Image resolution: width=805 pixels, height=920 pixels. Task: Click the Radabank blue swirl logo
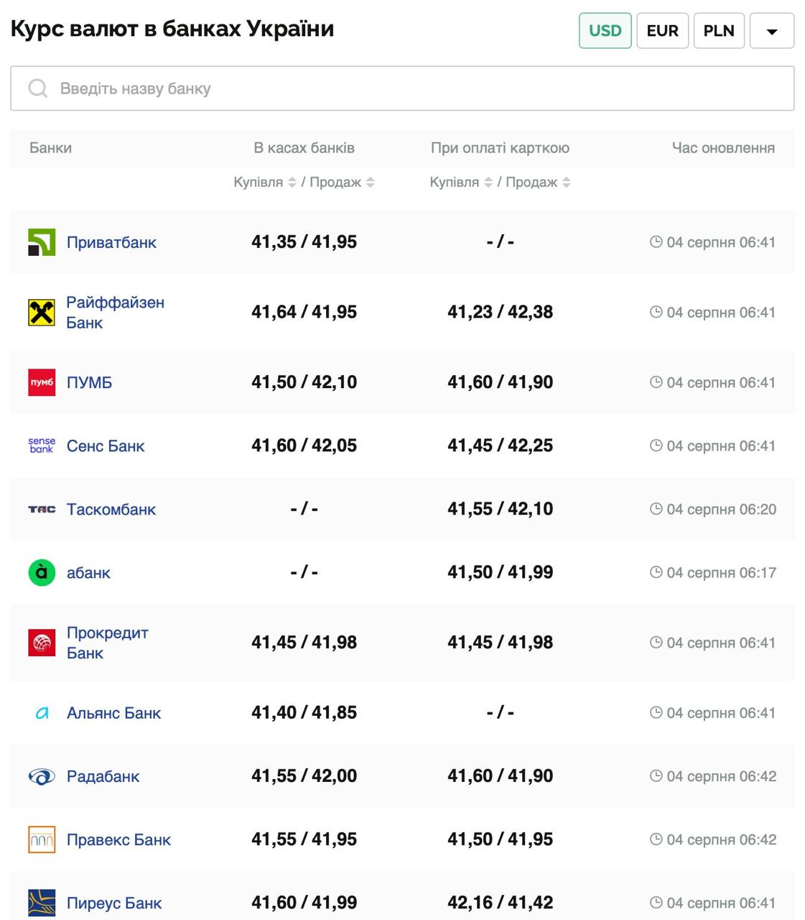(x=42, y=776)
